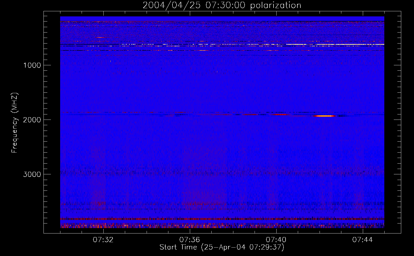Image resolution: width=414 pixels, height=256 pixels.
Task: Click the 2000 frequency tick label
Action: coord(32,120)
